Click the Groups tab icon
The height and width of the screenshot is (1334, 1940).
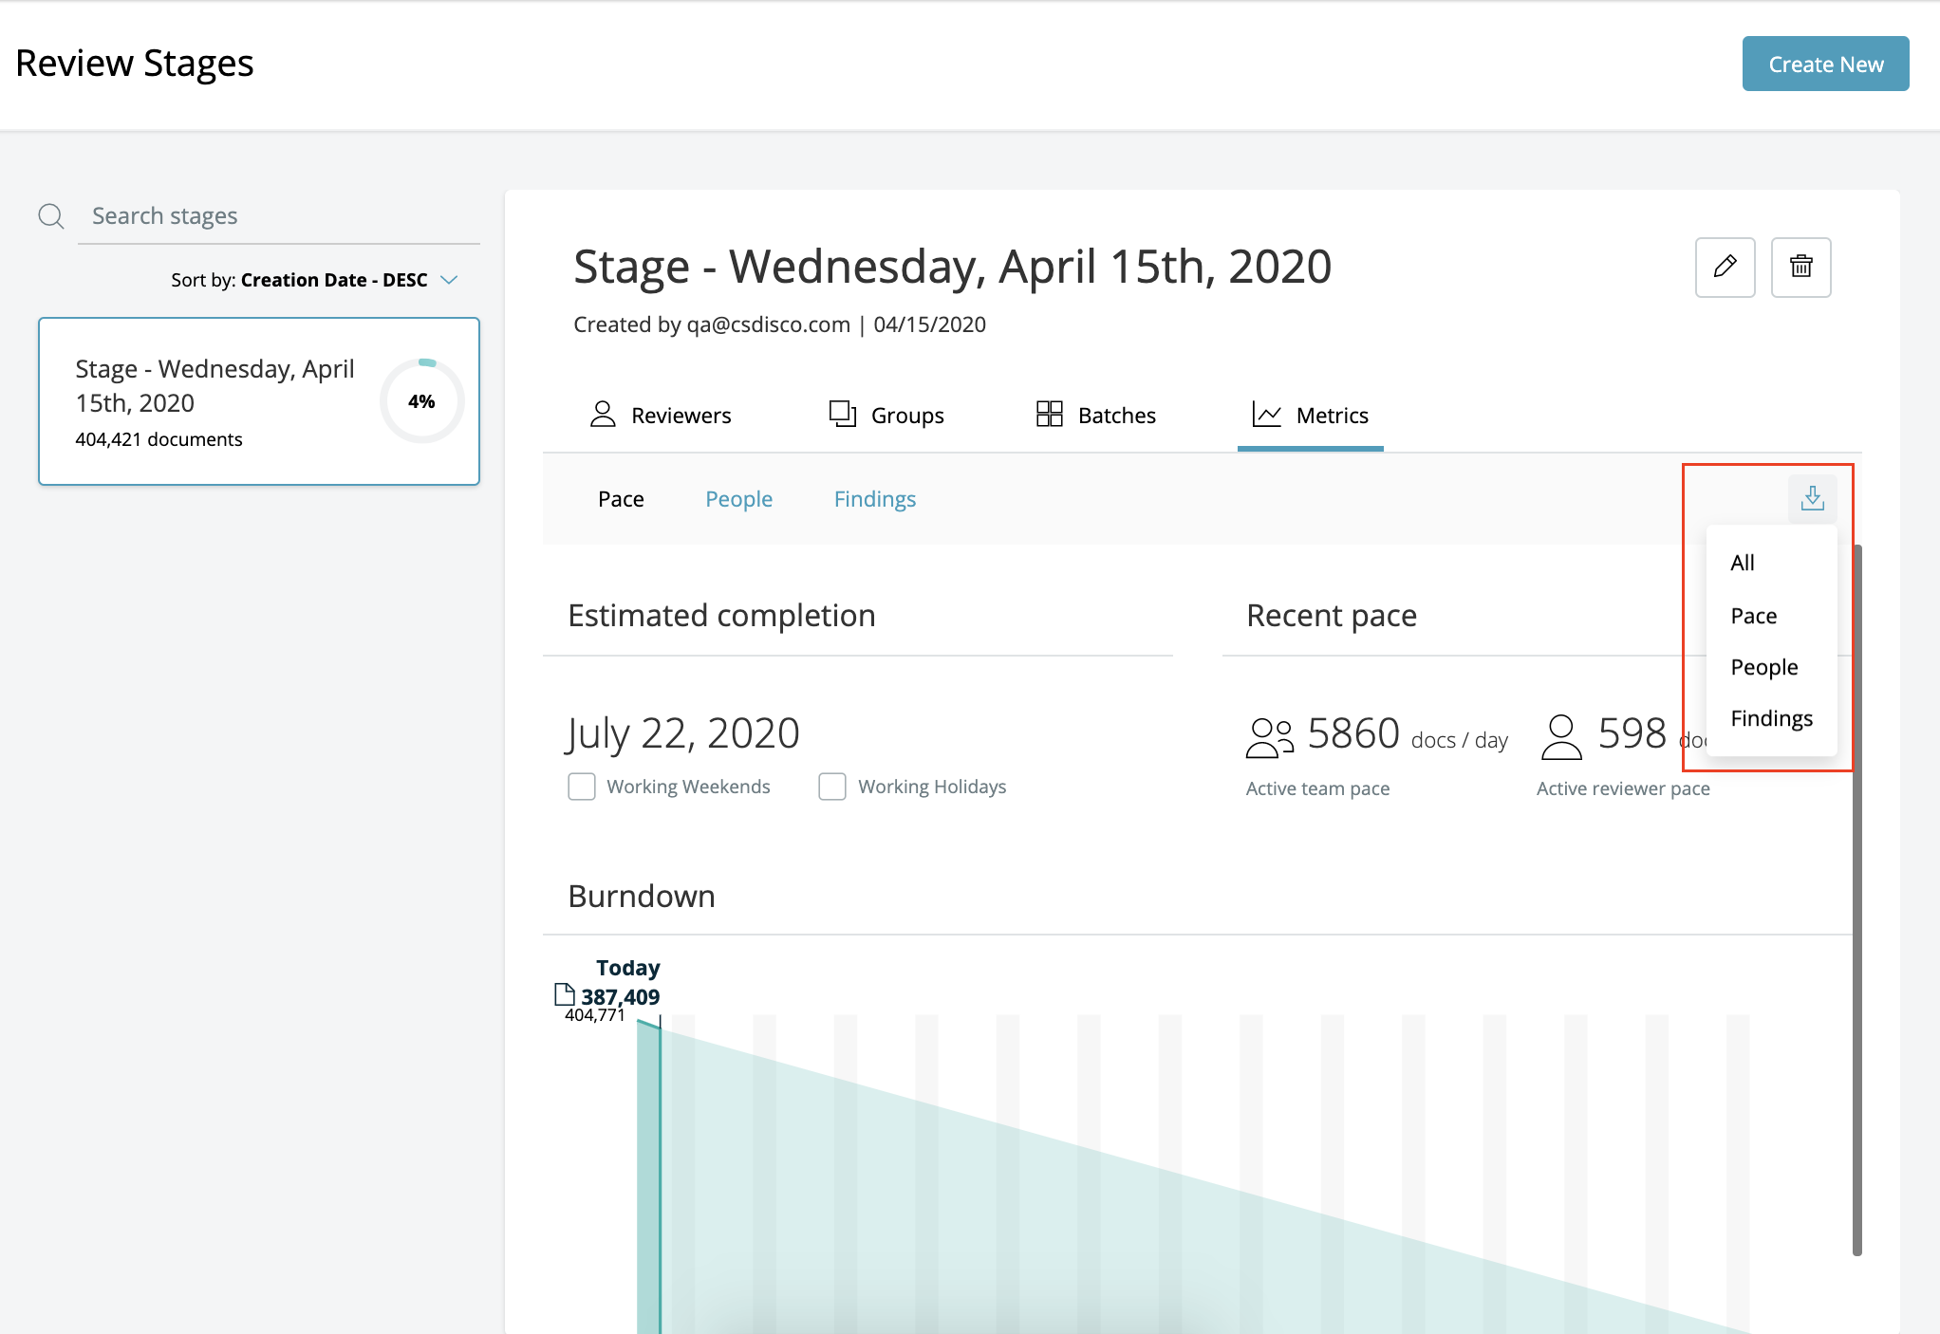[843, 415]
